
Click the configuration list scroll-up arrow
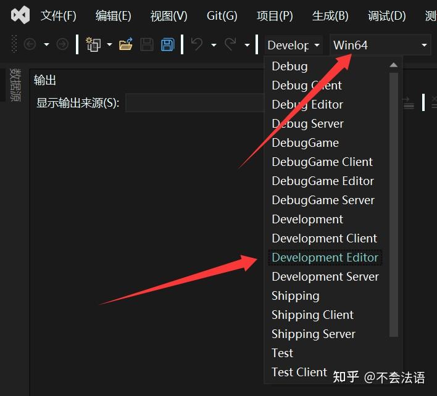click(x=394, y=65)
